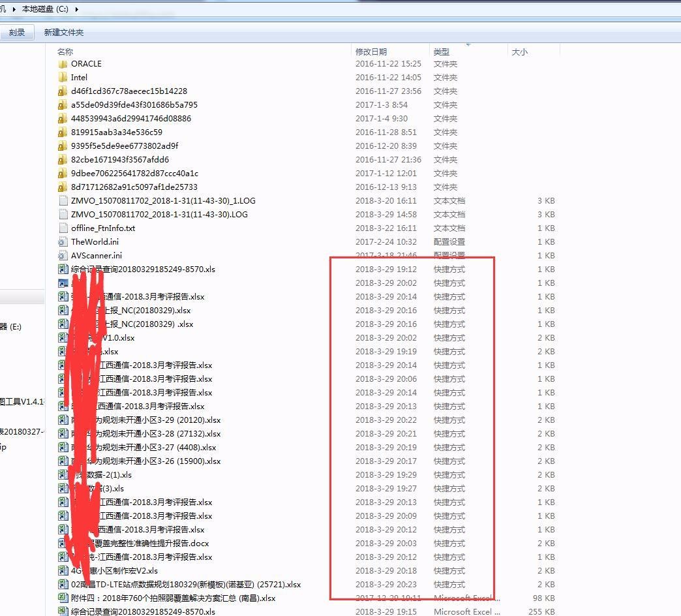Click date cell 2018-3-29 20:03

click(x=386, y=544)
